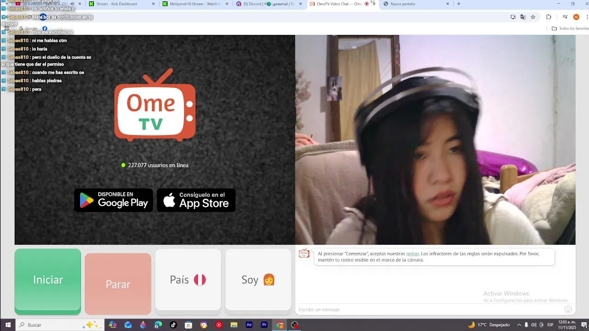Open Microsoft Edge from the taskbar
This screenshot has height=331, width=589.
click(x=158, y=325)
